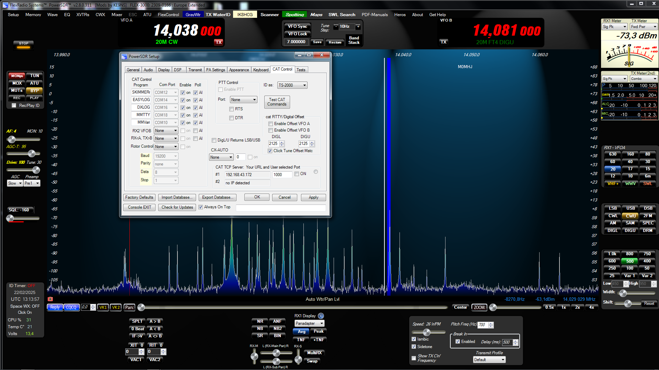Open the ID as TS-2000 dropdown
This screenshot has height=370, width=659.
(292, 85)
